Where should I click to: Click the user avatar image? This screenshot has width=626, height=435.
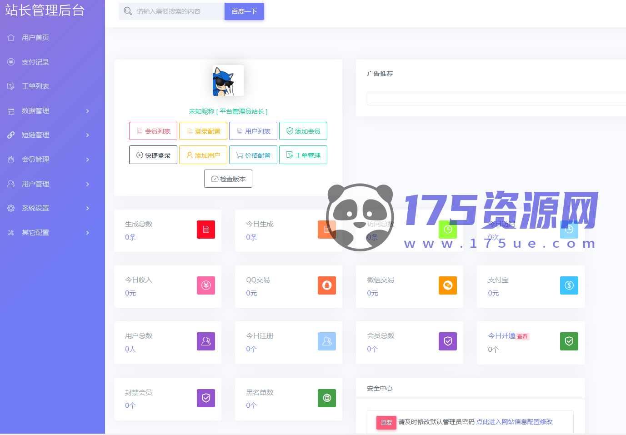(228, 80)
